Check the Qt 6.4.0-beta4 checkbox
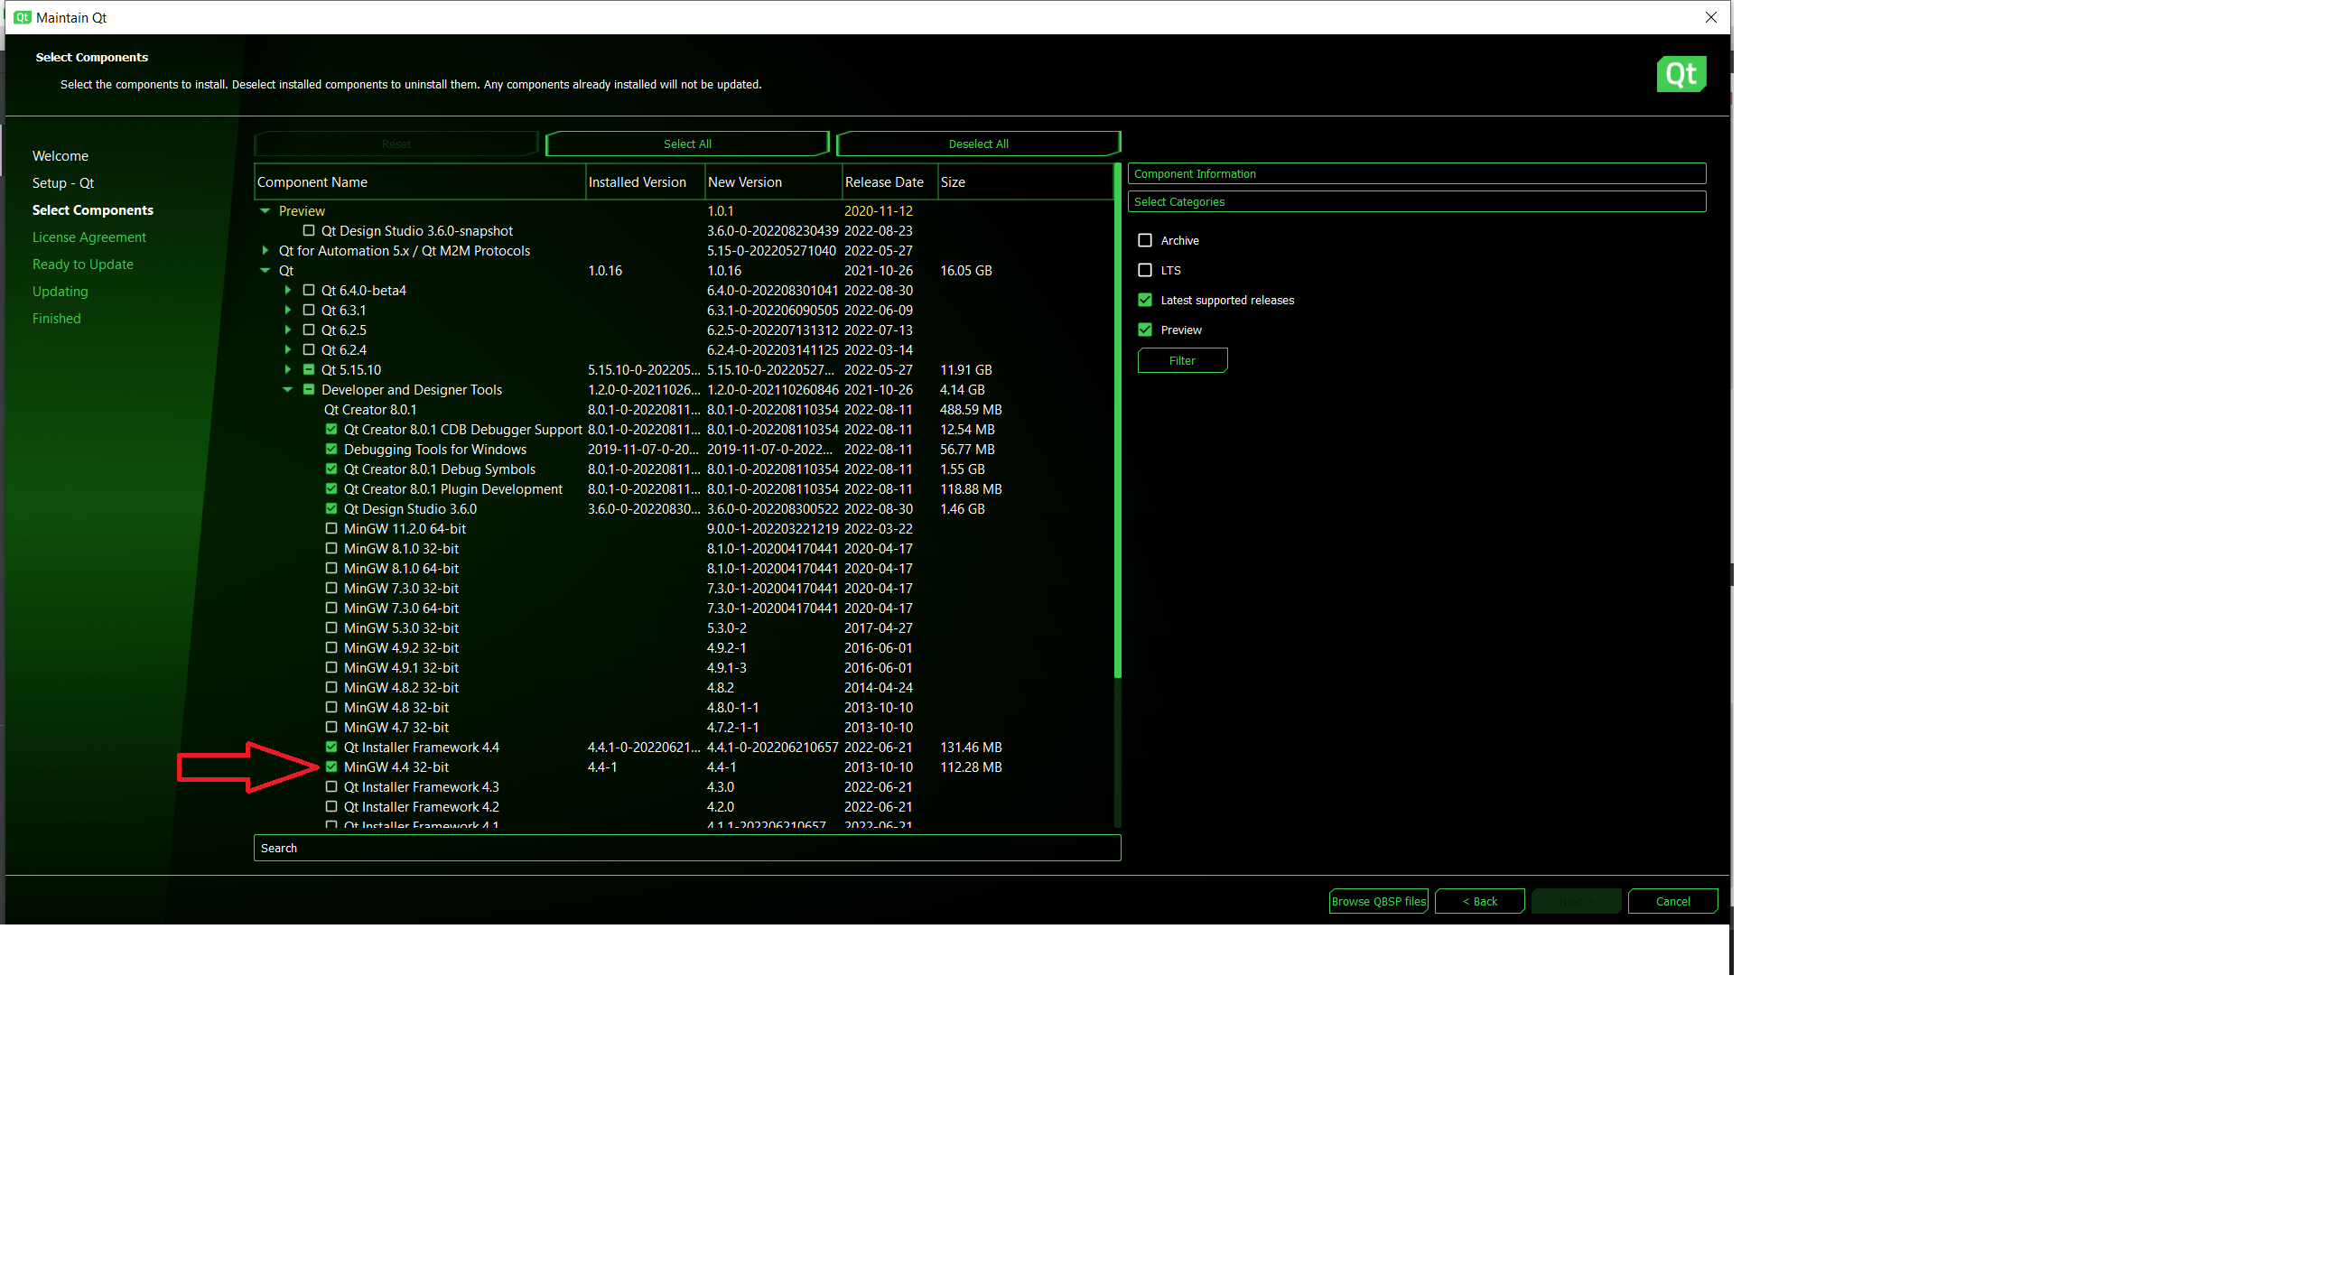The height and width of the screenshot is (1282, 2328). tap(309, 290)
